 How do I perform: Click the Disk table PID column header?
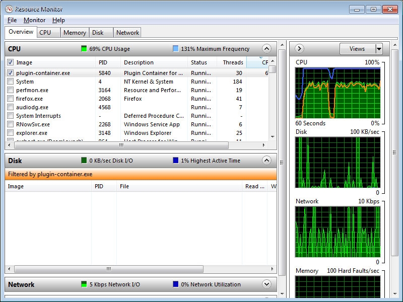click(x=104, y=186)
